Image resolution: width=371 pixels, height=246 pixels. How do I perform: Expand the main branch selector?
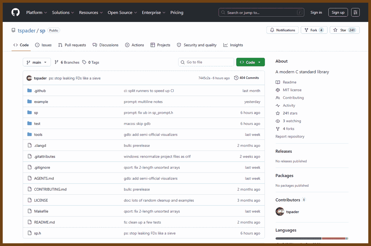37,62
